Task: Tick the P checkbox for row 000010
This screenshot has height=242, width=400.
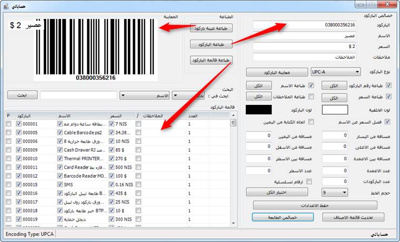Action: tap(8, 159)
